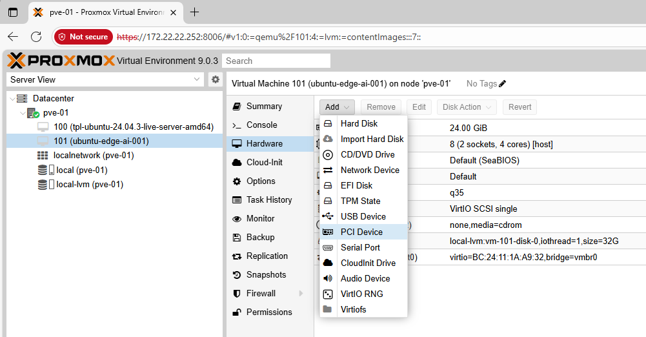
Task: Click the Search input field
Action: pyautogui.click(x=276, y=61)
